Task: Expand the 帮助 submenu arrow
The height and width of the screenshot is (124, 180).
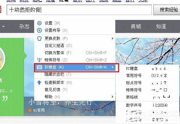Action: [113, 97]
